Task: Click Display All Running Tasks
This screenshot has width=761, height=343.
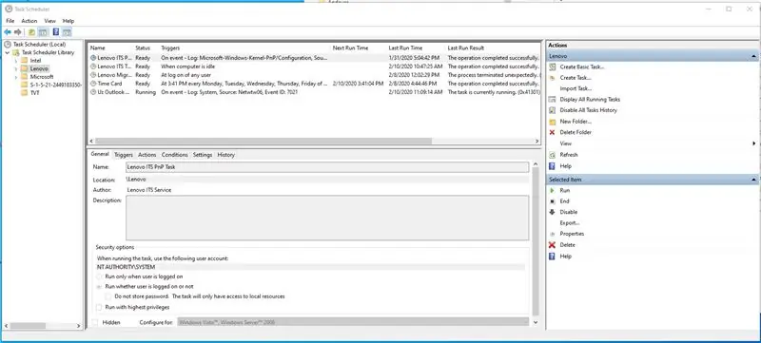Action: click(x=590, y=100)
